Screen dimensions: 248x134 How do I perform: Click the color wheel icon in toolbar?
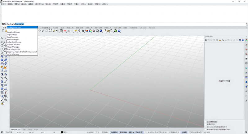click(x=90, y=31)
